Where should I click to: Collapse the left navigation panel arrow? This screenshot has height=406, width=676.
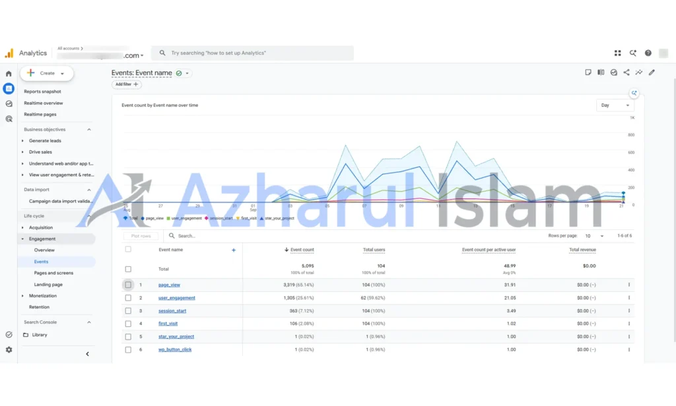coord(88,354)
